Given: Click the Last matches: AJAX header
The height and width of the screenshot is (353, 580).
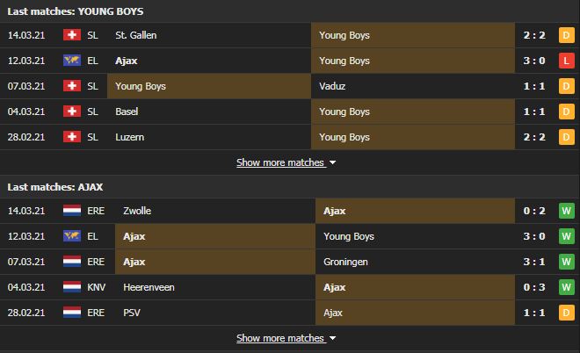Looking at the screenshot, I should click(x=55, y=187).
